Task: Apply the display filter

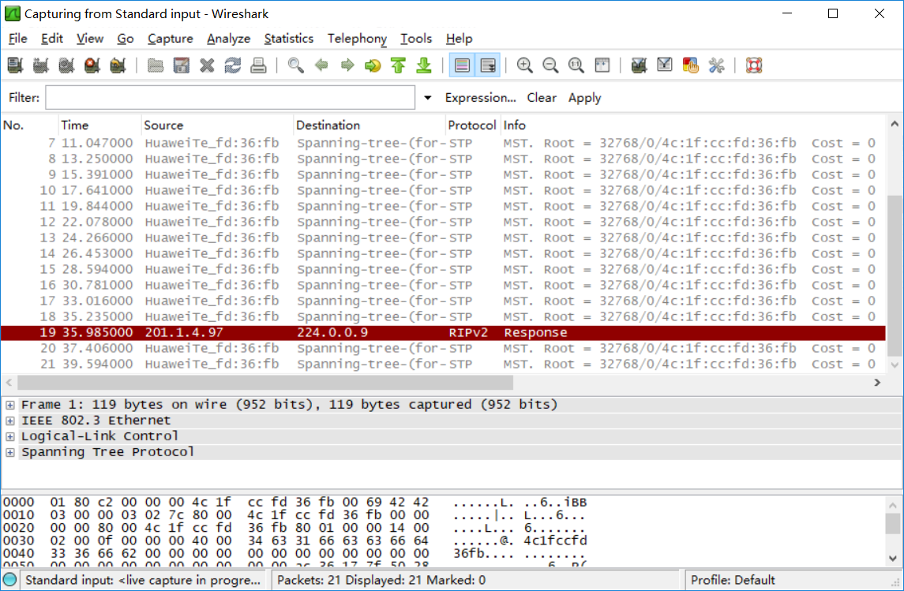Action: coord(584,97)
